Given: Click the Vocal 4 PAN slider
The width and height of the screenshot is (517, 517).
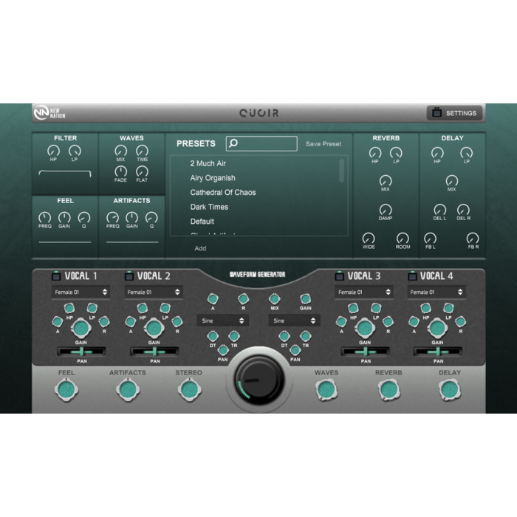Looking at the screenshot, I should (438, 352).
